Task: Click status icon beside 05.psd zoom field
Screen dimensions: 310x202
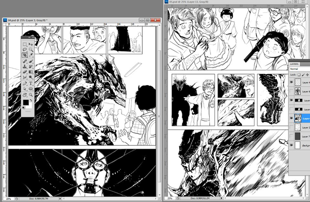Action: 178,198
